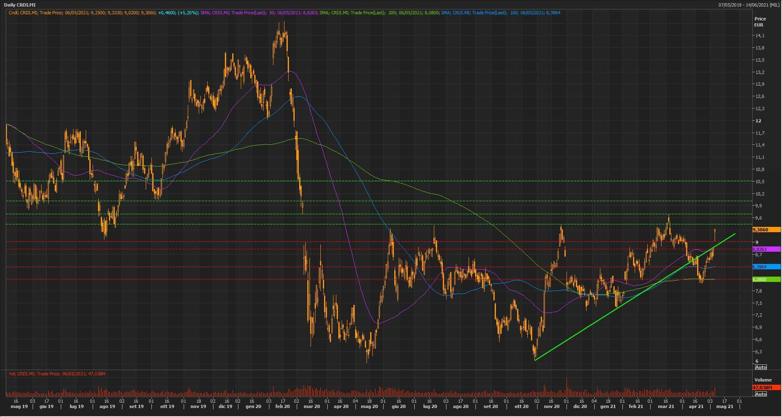Select the green 8,0800 SMA 200 price tag
Viewport: 782px width, 417px height.
pos(766,279)
